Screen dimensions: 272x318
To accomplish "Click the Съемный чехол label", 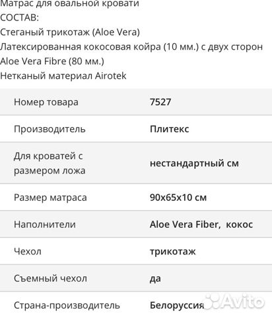I will coord(50,278).
